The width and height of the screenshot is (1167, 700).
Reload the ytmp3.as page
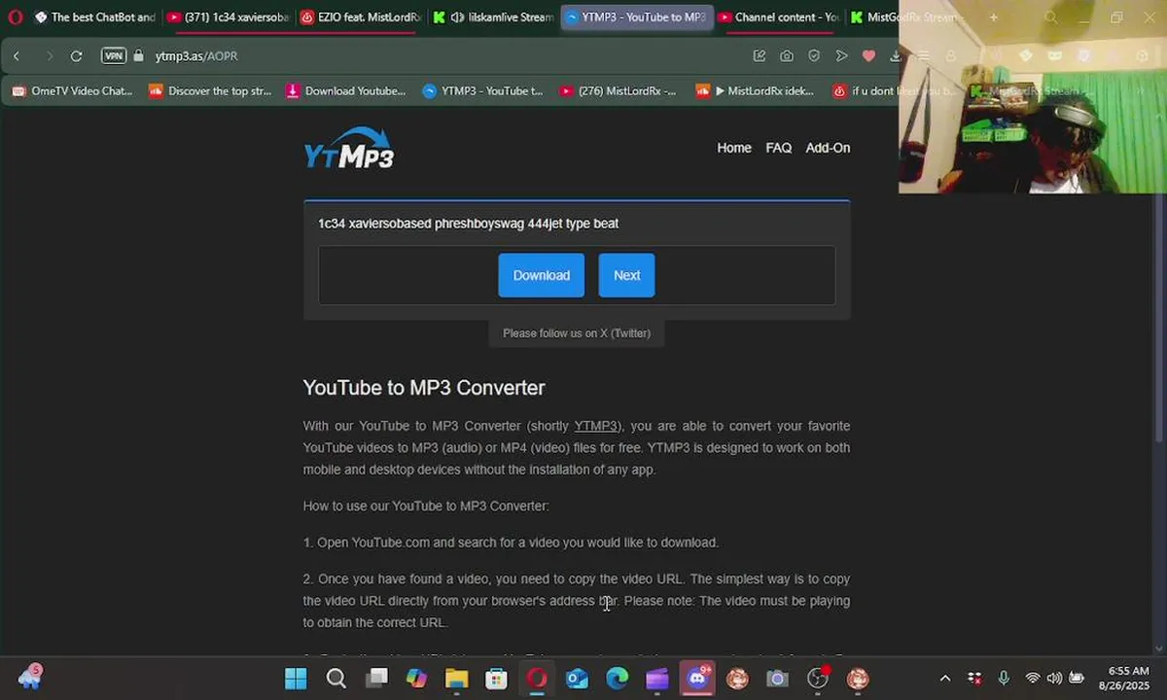point(76,56)
